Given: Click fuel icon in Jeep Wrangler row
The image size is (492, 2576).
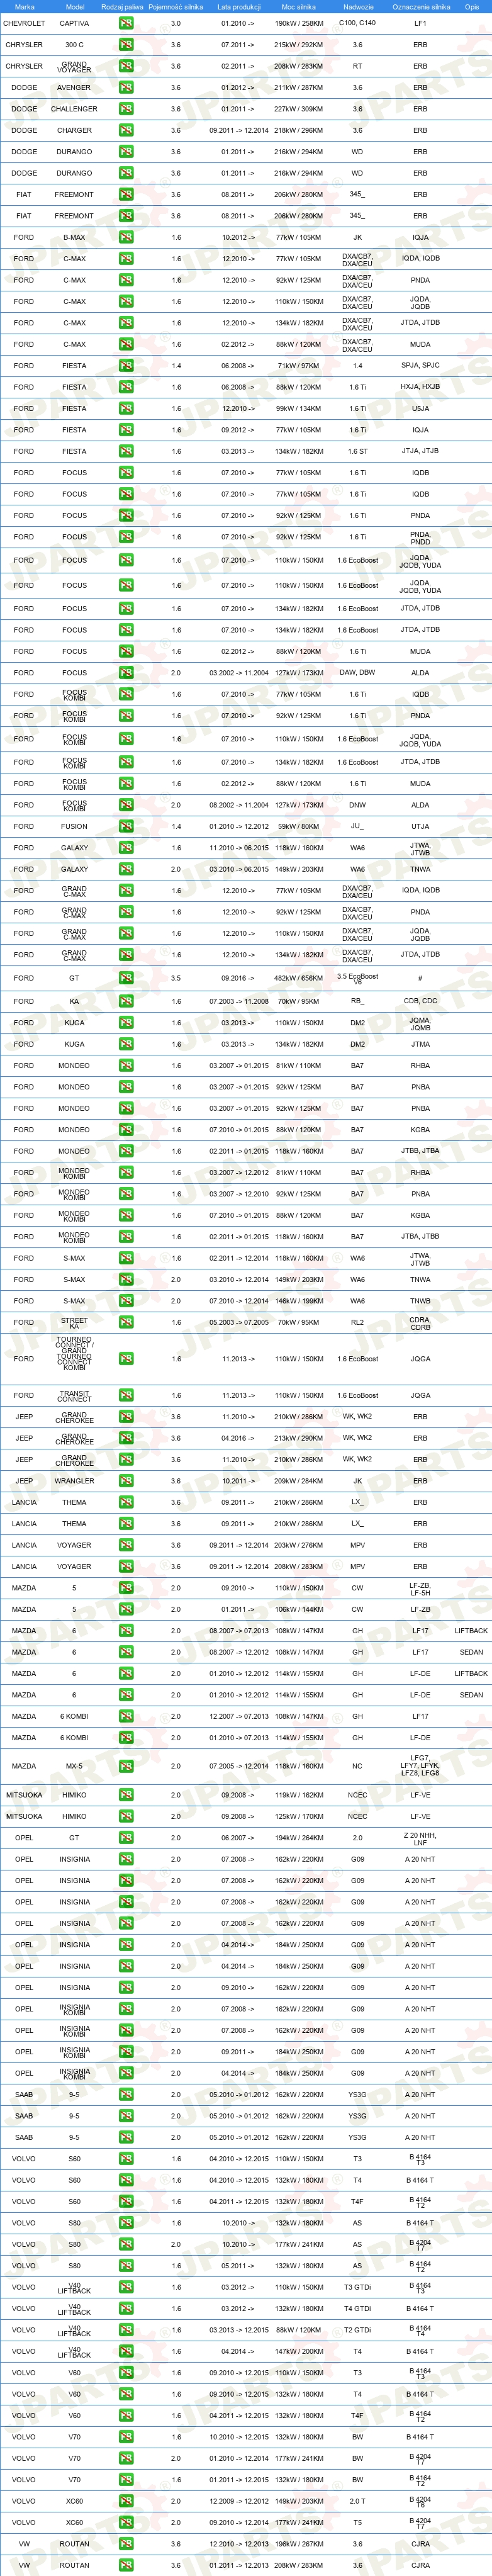Looking at the screenshot, I should (x=126, y=1481).
